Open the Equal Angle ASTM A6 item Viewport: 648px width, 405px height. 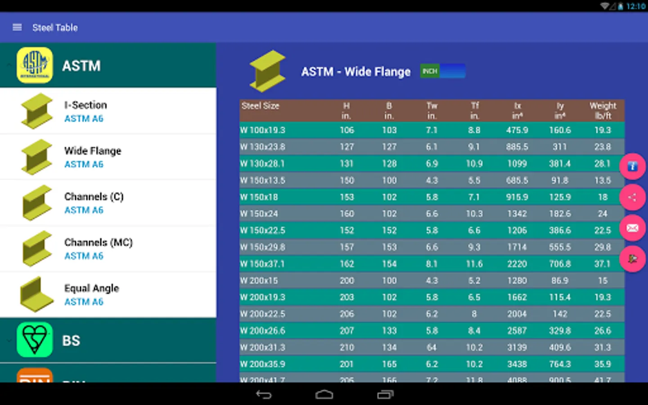pos(108,295)
